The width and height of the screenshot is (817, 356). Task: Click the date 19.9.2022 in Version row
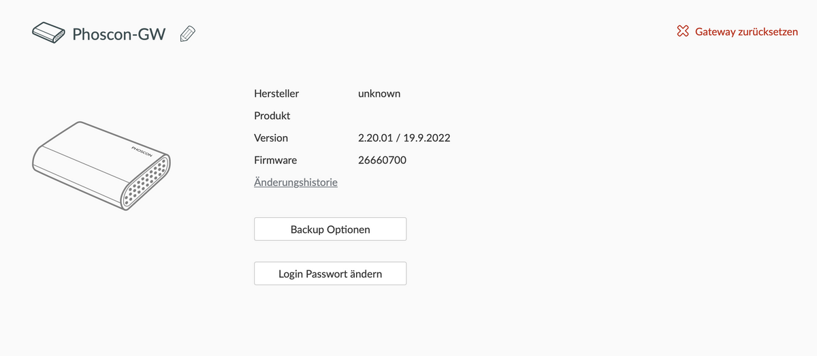tap(426, 137)
